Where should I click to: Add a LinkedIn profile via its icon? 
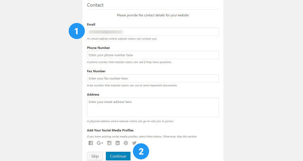coord(118,143)
